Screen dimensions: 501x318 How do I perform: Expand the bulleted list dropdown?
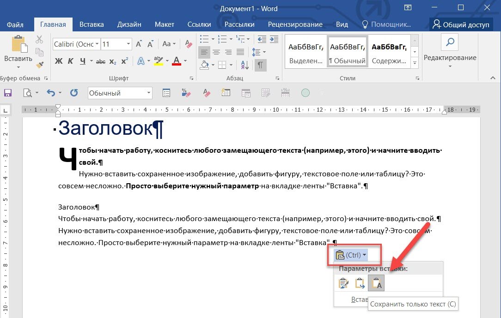(x=213, y=39)
